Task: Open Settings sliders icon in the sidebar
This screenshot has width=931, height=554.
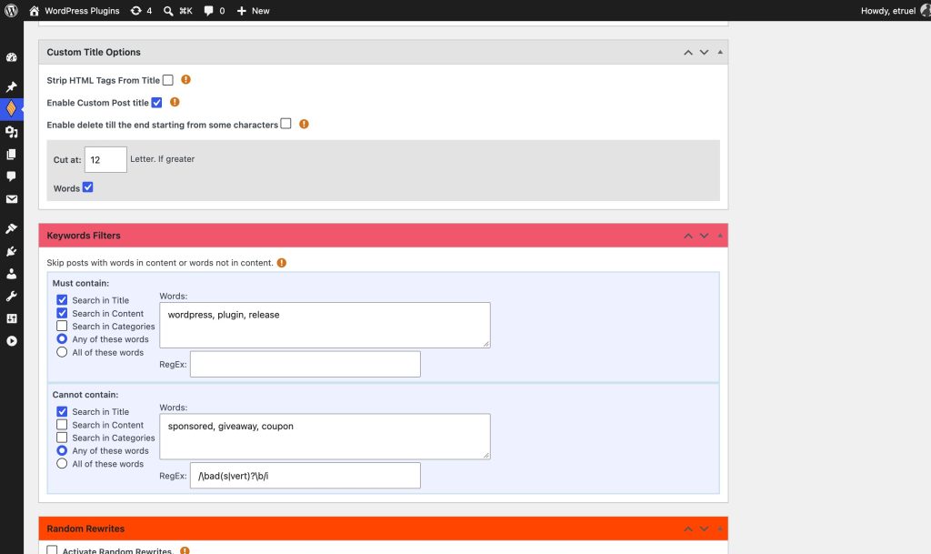Action: coord(11,318)
